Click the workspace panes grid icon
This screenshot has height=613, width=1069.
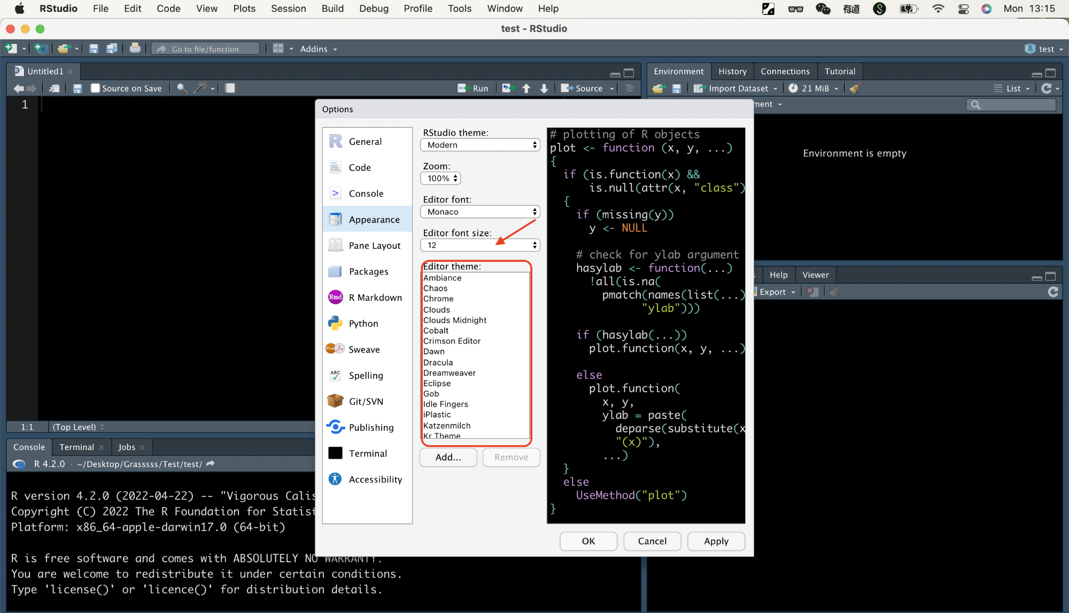[x=278, y=49]
